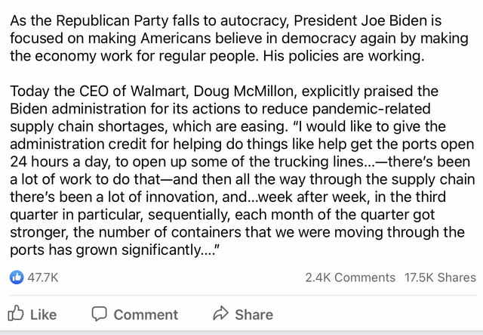View the 17.5K Shares list
483x335 pixels.
click(440, 278)
